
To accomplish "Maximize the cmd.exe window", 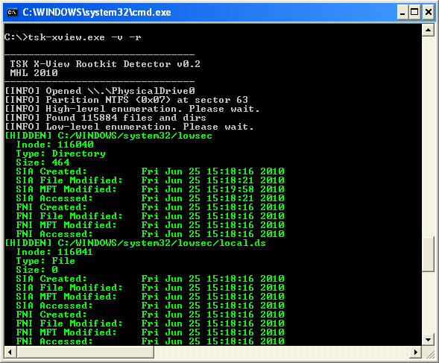I will click(x=414, y=13).
